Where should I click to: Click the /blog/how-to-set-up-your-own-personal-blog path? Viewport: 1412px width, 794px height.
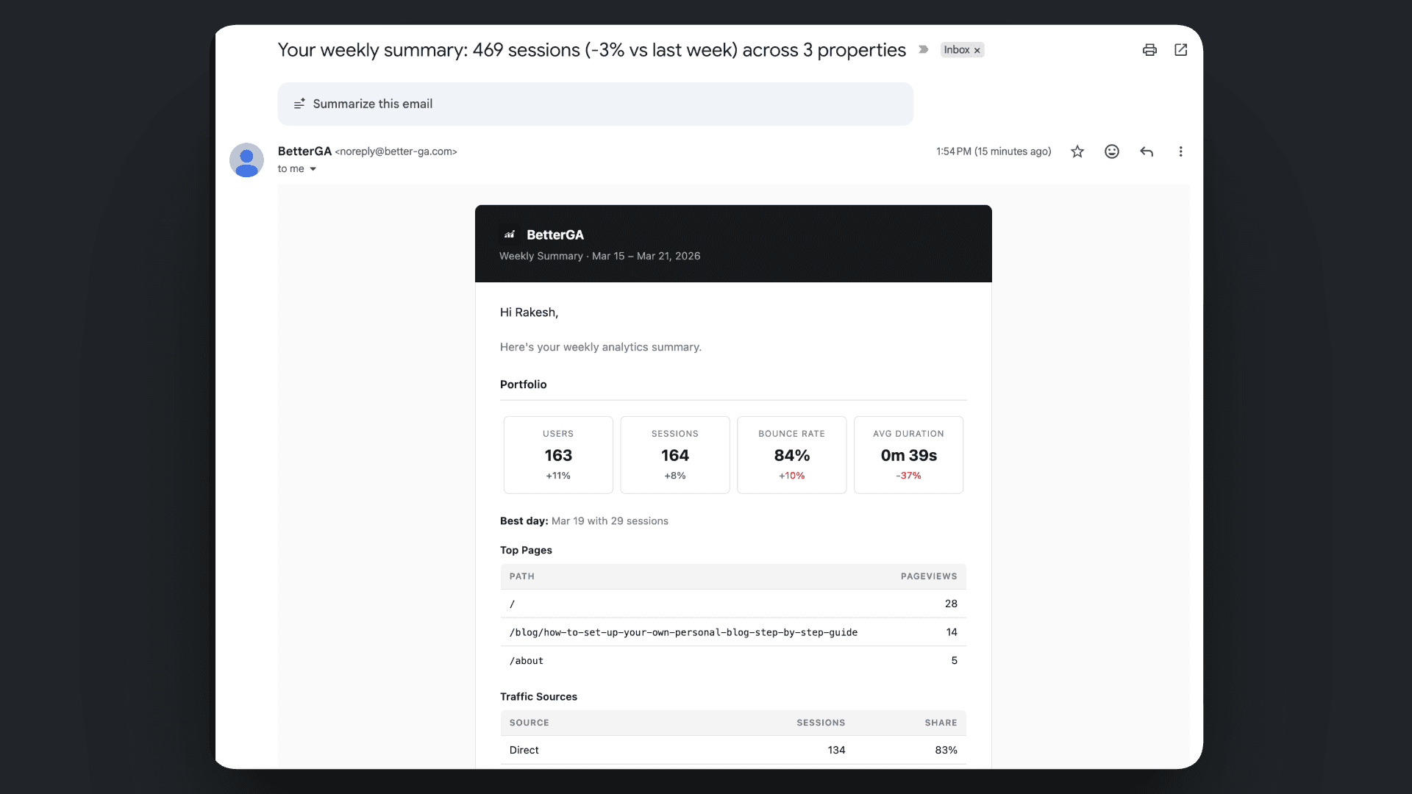683,632
